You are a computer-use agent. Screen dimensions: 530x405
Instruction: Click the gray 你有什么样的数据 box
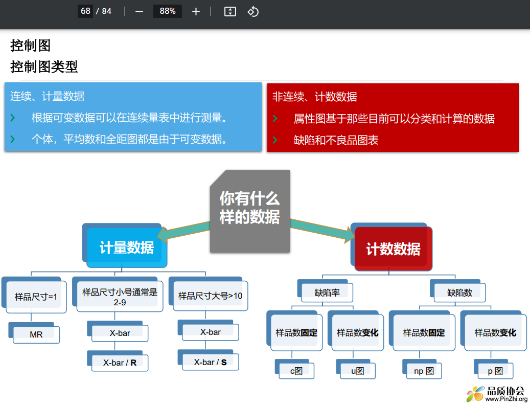click(250, 211)
